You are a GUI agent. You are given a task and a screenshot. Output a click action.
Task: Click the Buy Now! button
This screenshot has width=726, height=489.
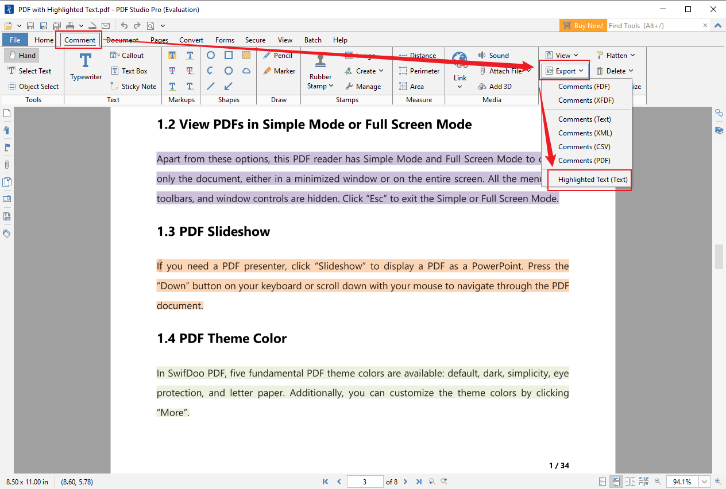(x=582, y=25)
